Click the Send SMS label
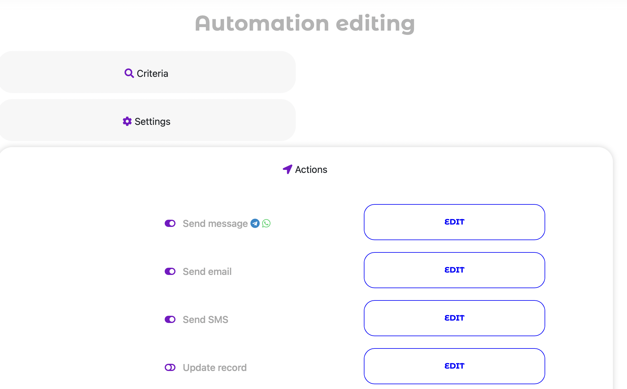627x389 pixels. 206,320
